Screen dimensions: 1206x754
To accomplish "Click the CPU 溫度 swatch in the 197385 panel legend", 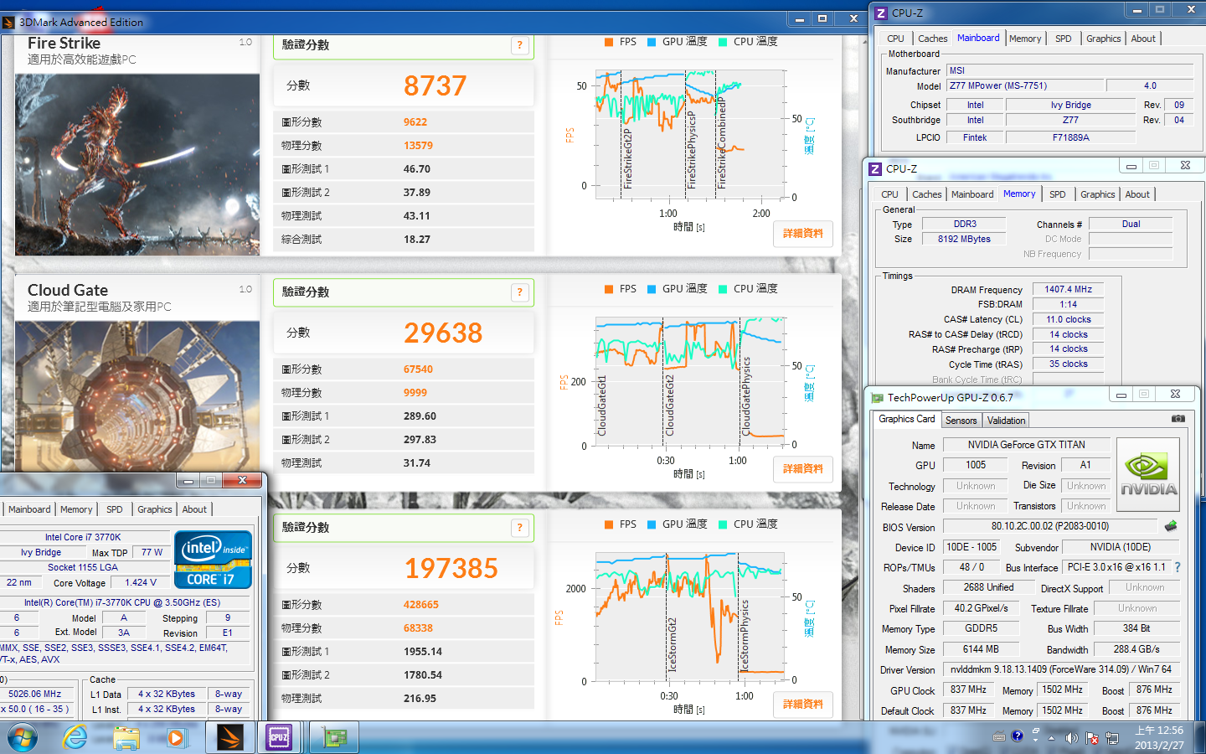I will (723, 524).
